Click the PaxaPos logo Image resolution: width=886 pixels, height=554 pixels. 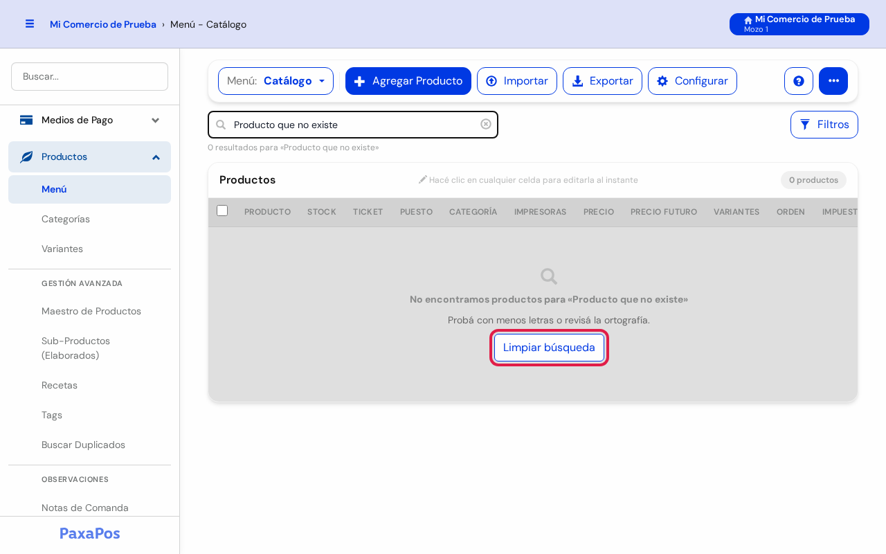point(90,533)
